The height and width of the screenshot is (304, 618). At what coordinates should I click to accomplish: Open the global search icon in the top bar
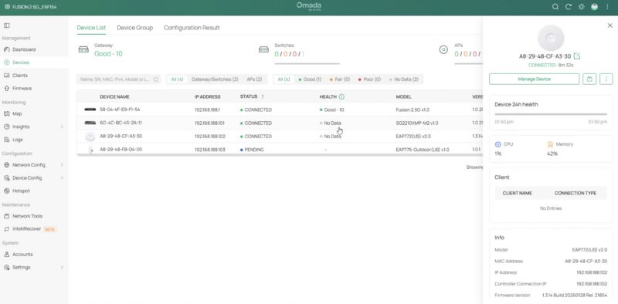555,7
